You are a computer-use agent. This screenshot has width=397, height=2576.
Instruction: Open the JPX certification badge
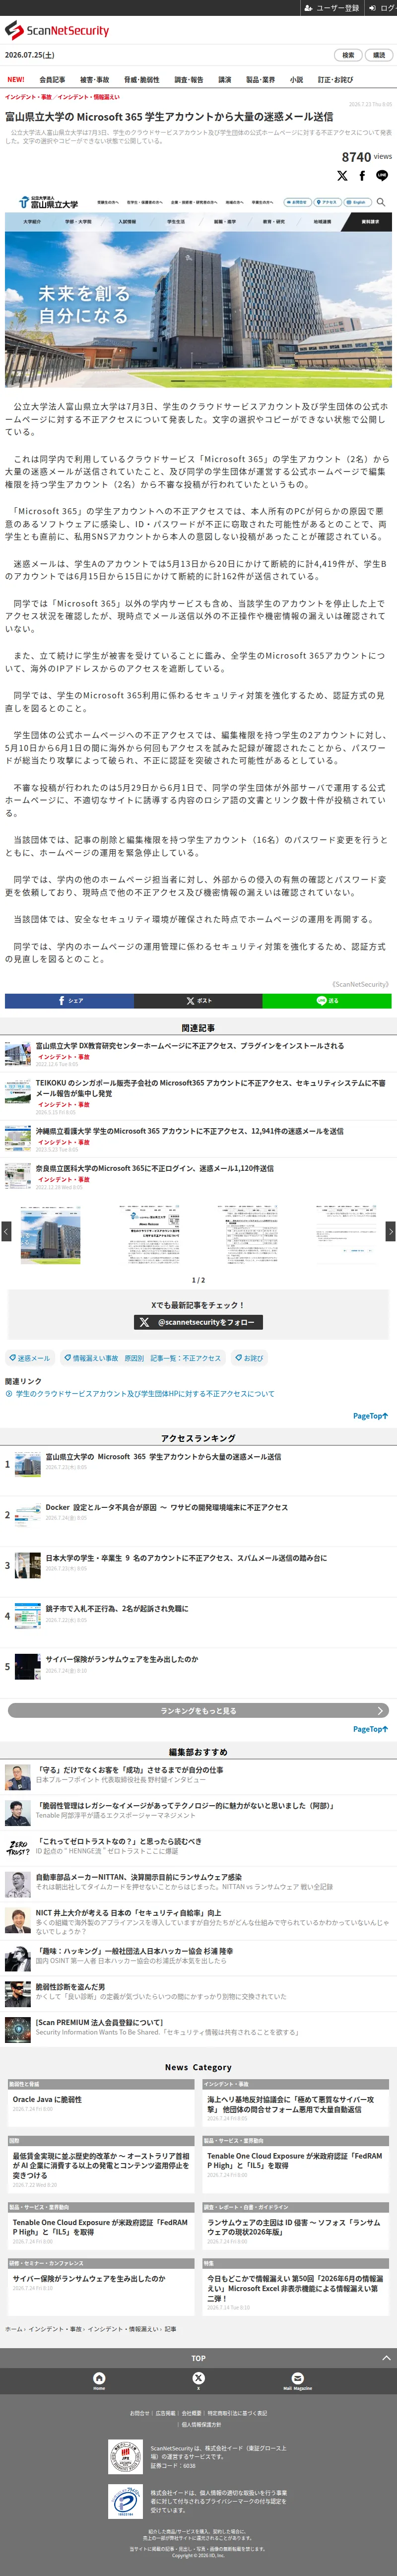pos(125,2457)
